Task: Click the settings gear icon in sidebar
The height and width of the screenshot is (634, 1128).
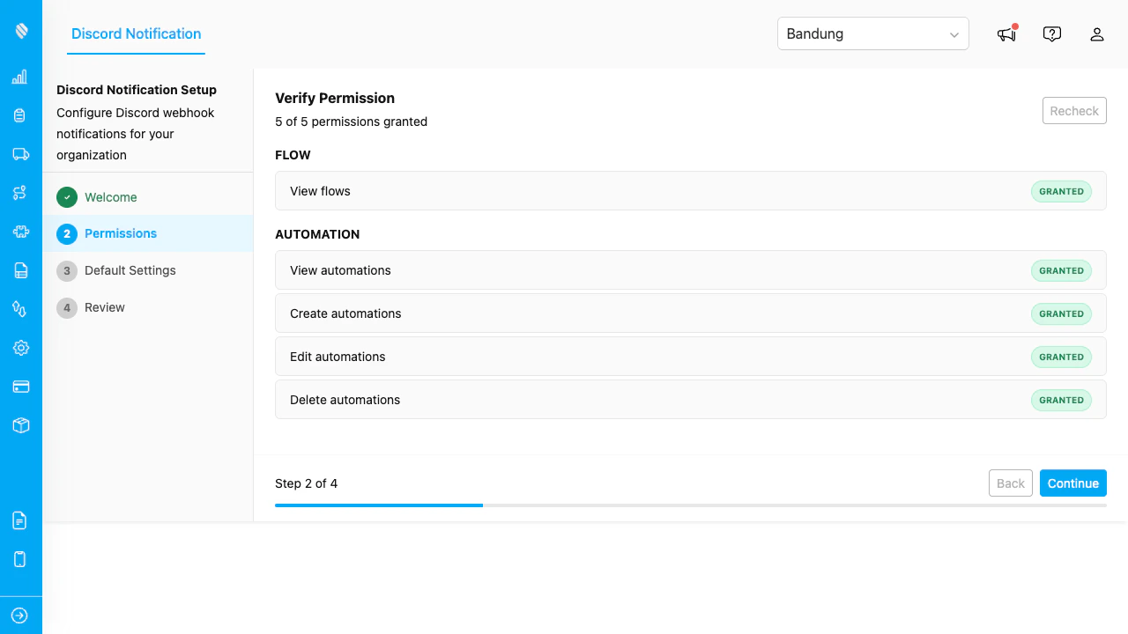Action: coord(19,348)
